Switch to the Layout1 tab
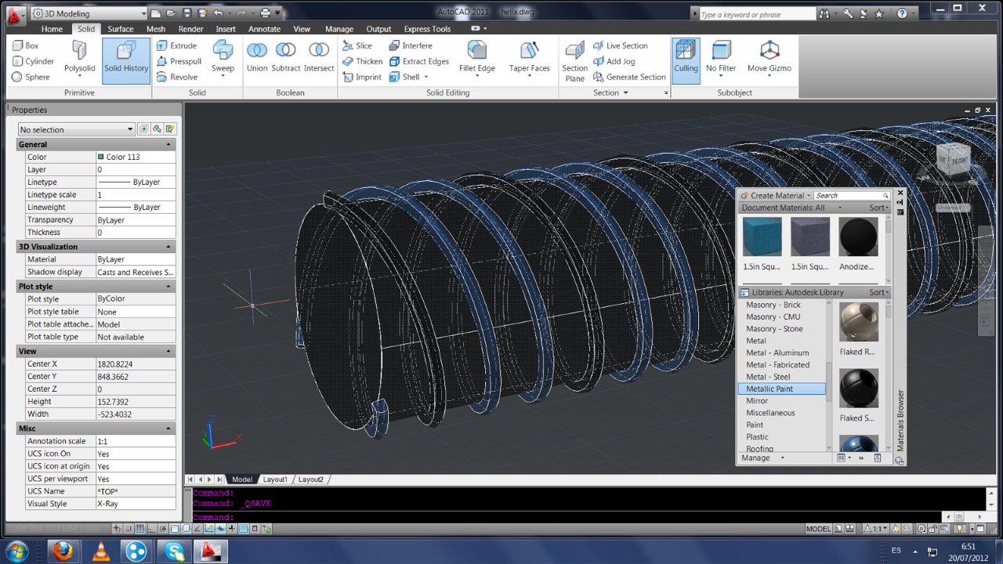This screenshot has width=1003, height=564. [275, 479]
